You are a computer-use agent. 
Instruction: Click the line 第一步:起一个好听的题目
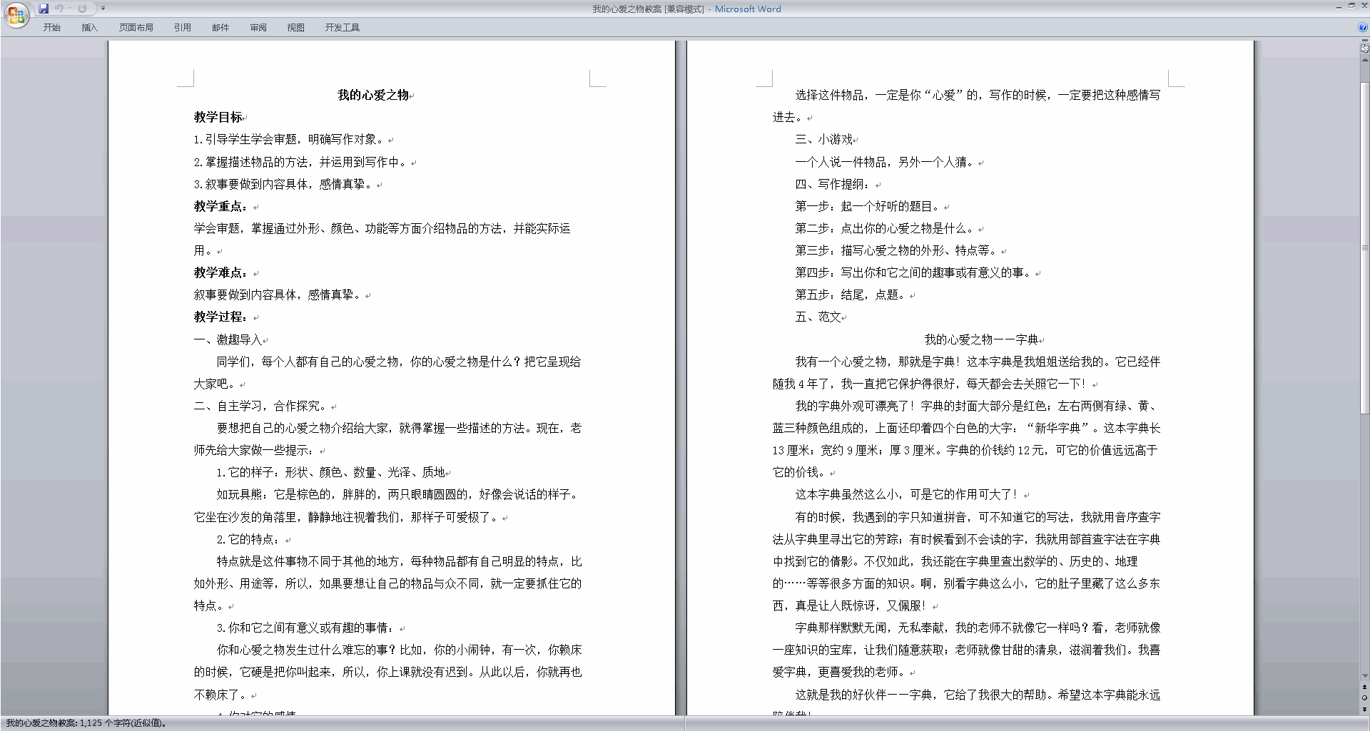[869, 206]
